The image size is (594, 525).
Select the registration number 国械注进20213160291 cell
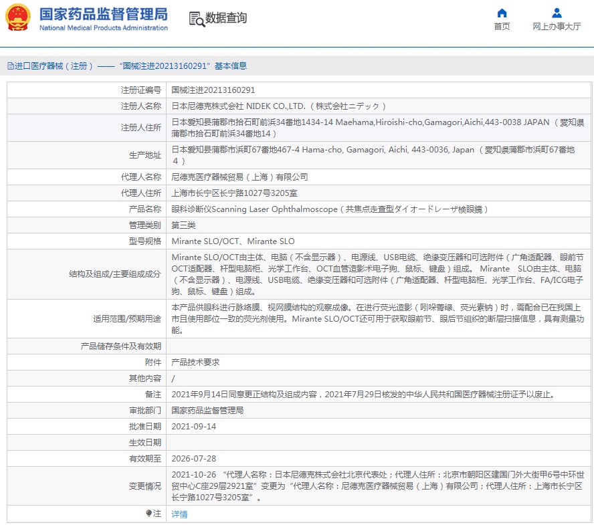[213, 90]
